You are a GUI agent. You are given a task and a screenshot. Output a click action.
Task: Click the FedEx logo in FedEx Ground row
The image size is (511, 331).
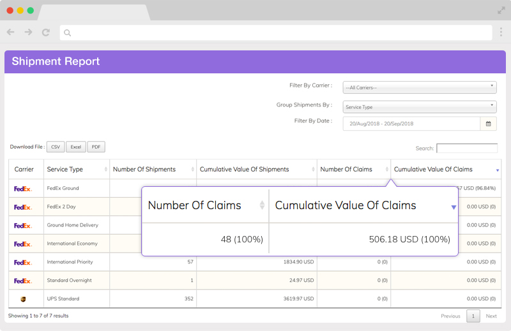point(23,188)
